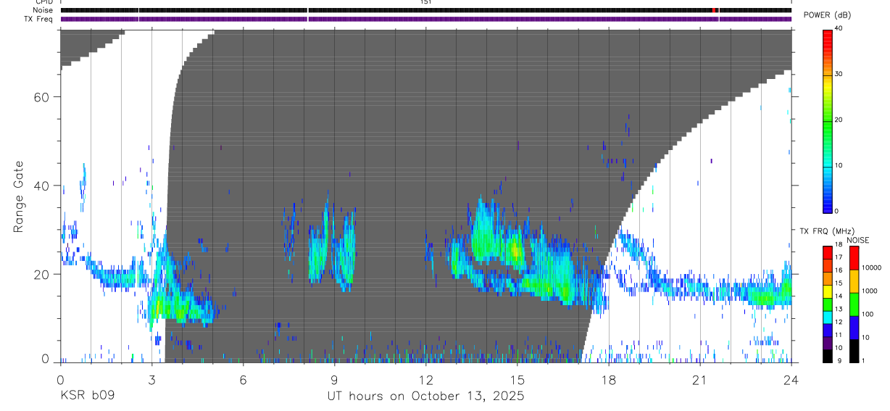The height and width of the screenshot is (411, 890).
Task: Click the '12' label on TX FRQ legend
Action: coord(839,322)
